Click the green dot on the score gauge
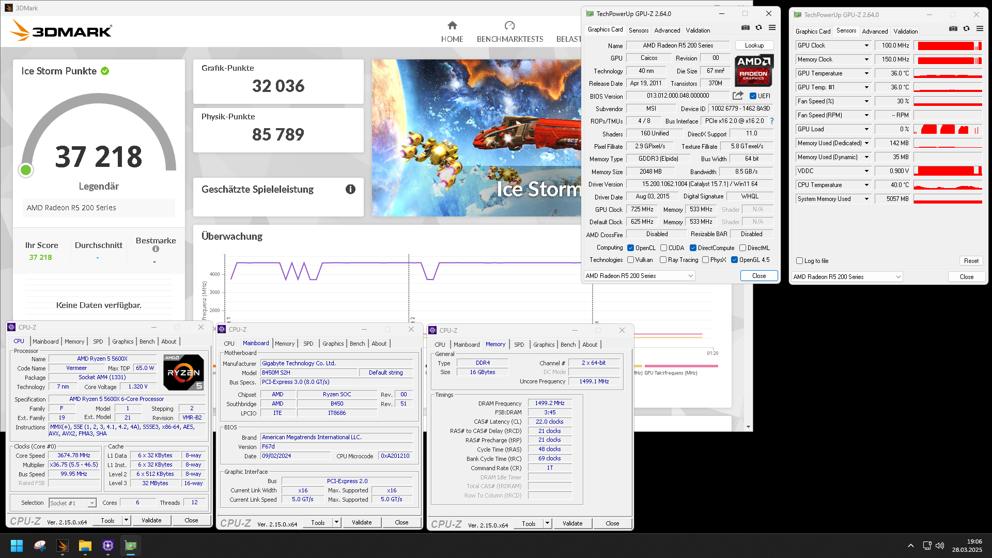This screenshot has height=558, width=992. point(26,170)
